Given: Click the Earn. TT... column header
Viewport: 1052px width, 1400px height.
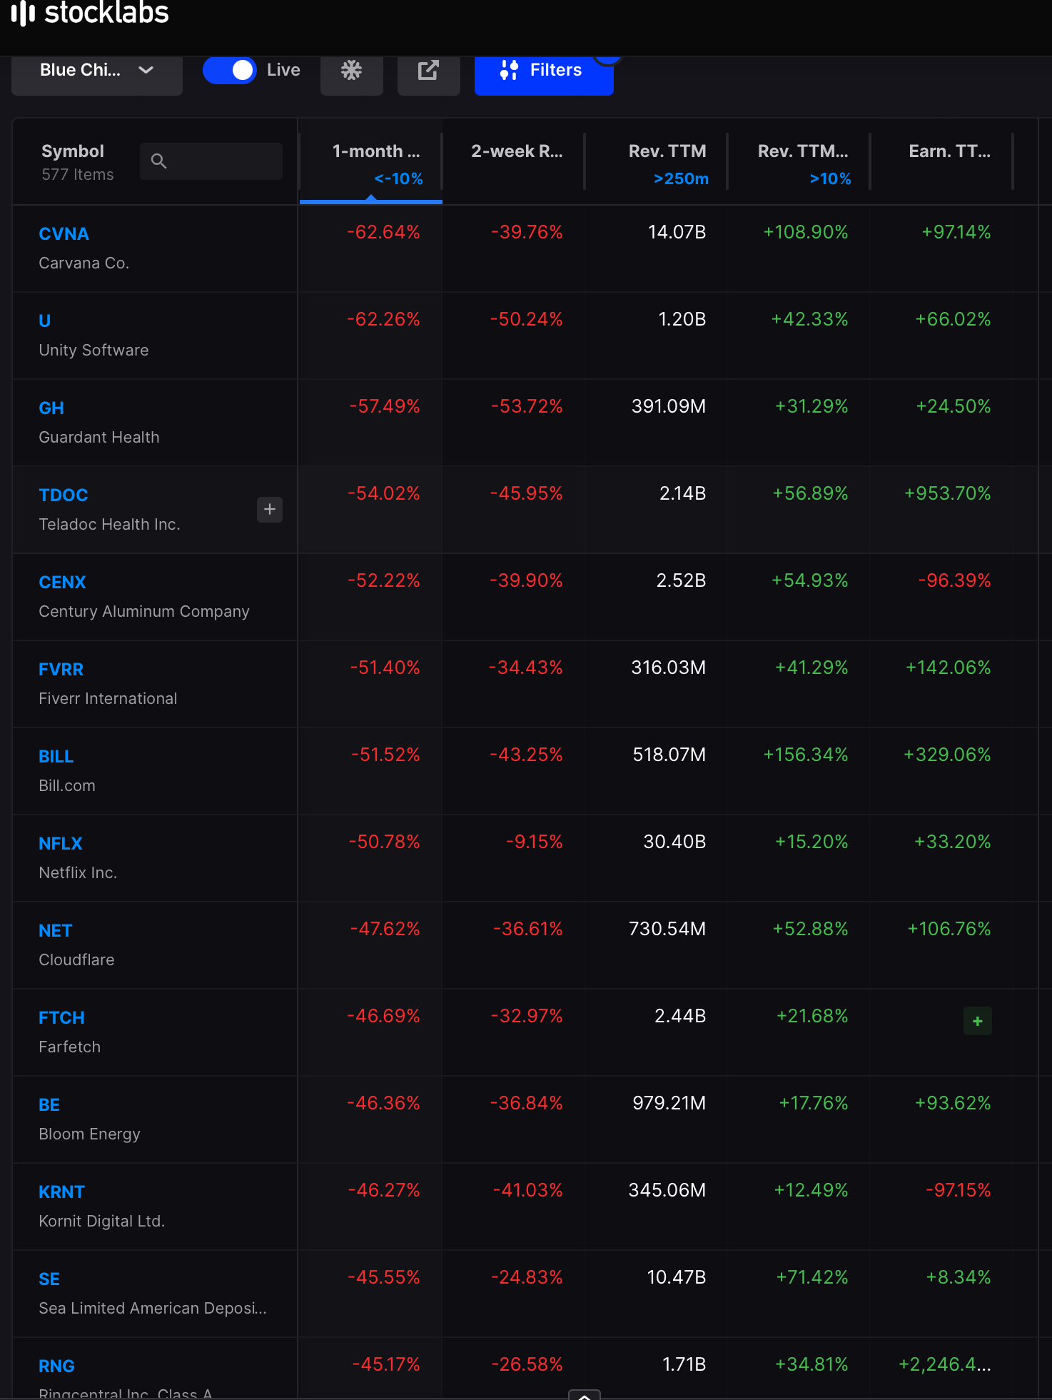Looking at the screenshot, I should [x=949, y=151].
